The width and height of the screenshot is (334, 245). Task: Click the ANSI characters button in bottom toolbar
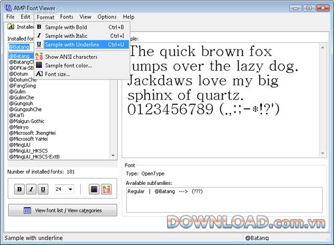click(106, 190)
